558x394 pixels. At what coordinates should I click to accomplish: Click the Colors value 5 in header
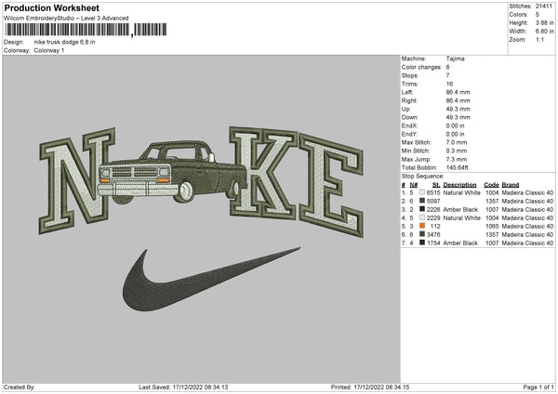[x=538, y=15]
